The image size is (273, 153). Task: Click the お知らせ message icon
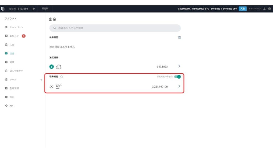6,36
